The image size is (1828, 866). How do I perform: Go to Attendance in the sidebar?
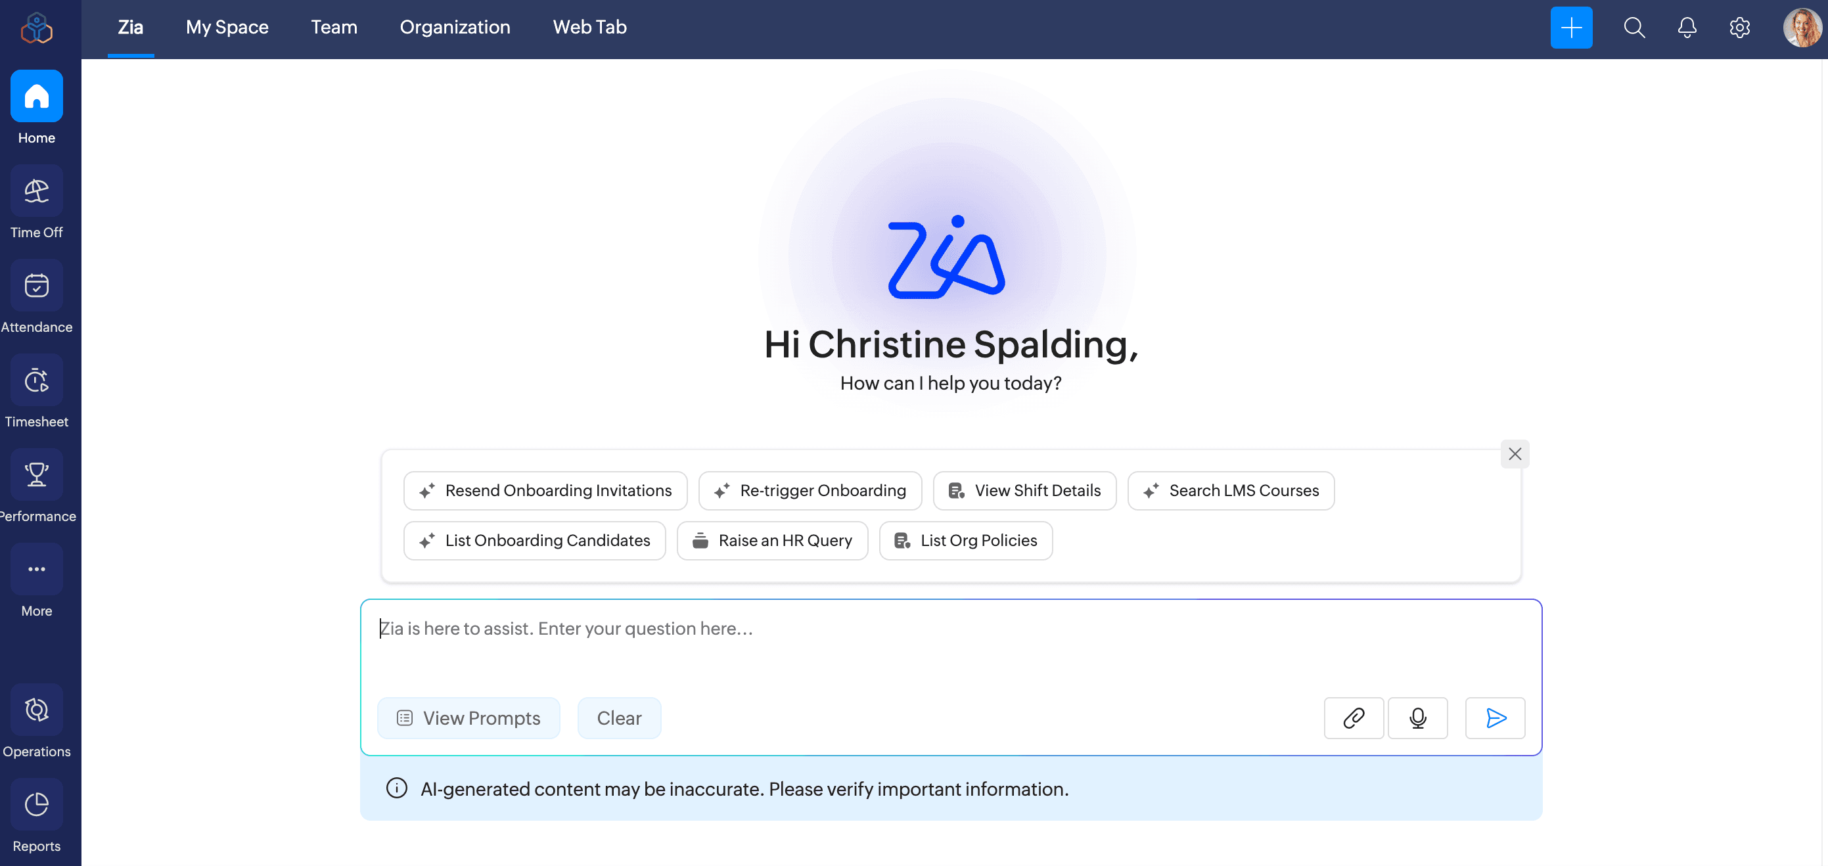tap(36, 285)
